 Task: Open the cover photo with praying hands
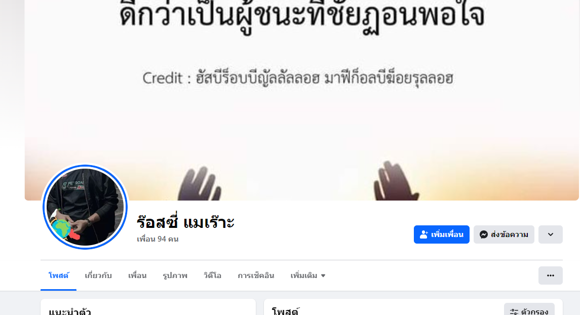tap(301, 100)
